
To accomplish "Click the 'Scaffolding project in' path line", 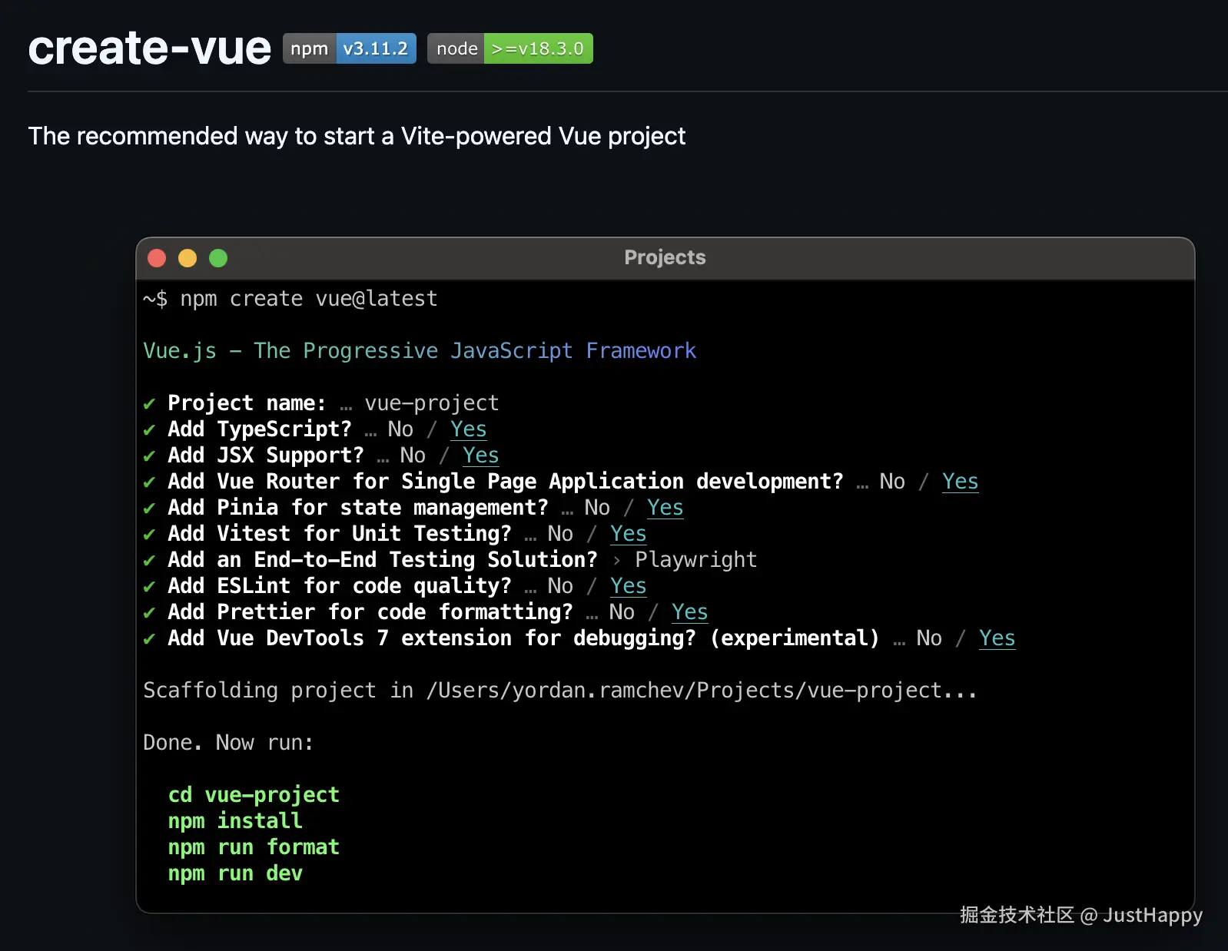I will pos(560,690).
